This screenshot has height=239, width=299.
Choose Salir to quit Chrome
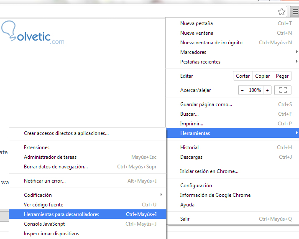click(x=233, y=219)
